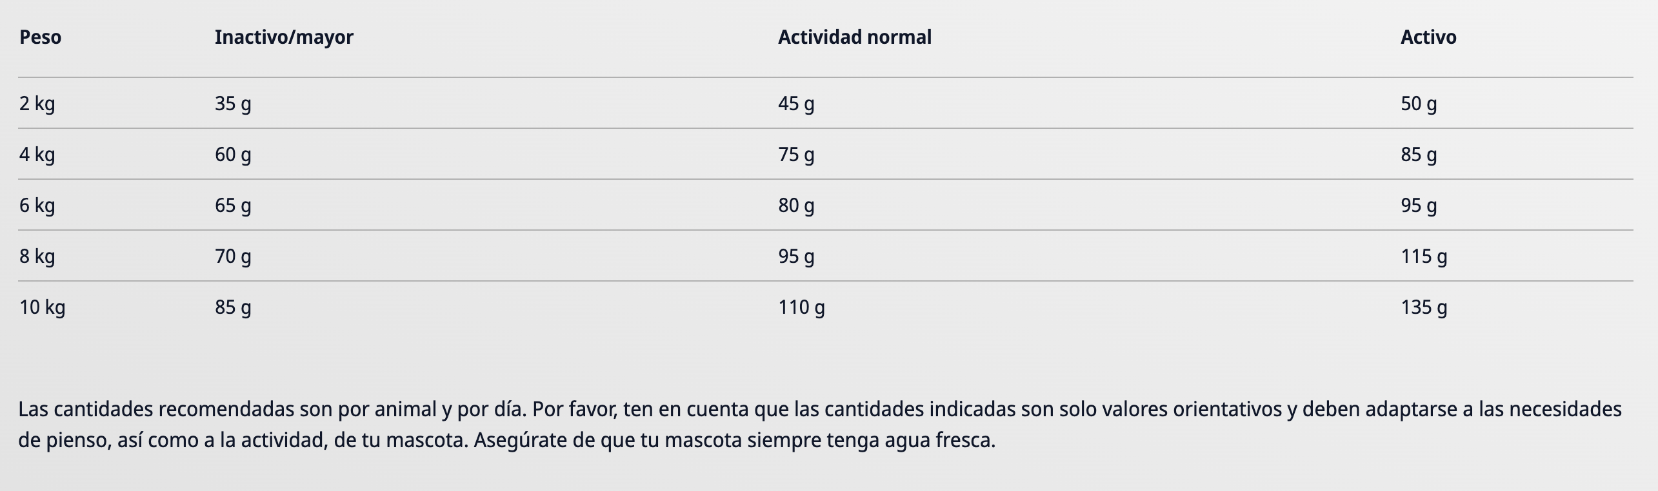The height and width of the screenshot is (491, 1658).
Task: Click the 50 g active value cell
Action: pos(1418,104)
